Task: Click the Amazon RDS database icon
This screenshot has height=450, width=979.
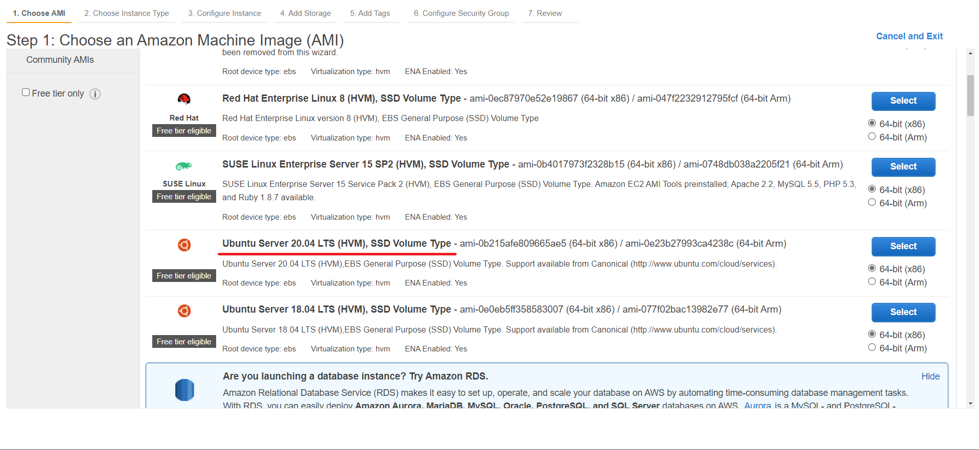Action: pyautogui.click(x=184, y=390)
